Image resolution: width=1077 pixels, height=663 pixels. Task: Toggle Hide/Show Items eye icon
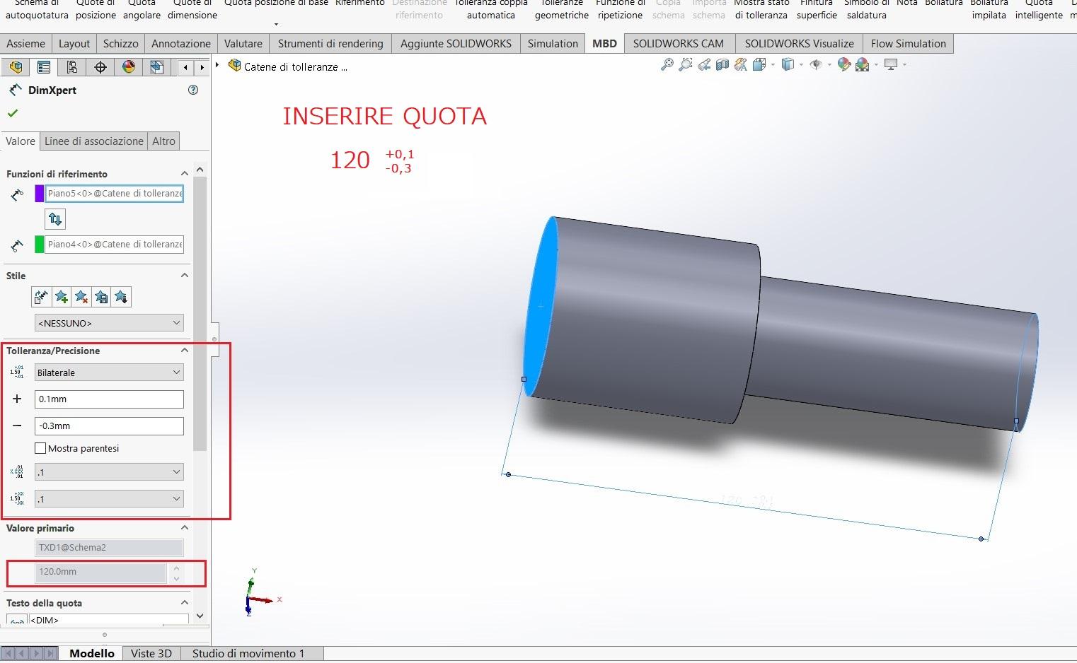point(816,64)
